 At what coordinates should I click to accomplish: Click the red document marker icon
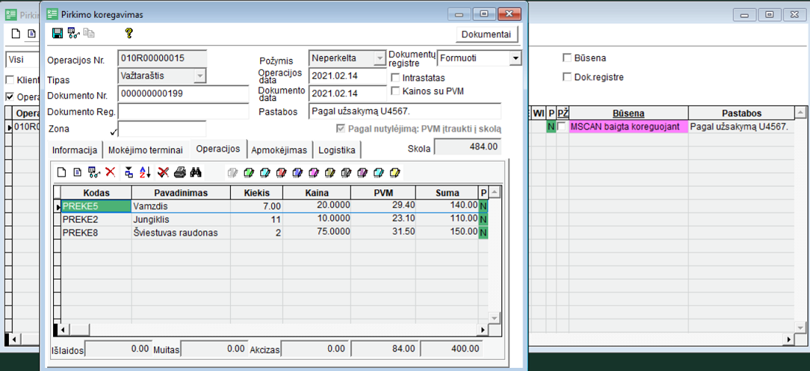pos(281,172)
